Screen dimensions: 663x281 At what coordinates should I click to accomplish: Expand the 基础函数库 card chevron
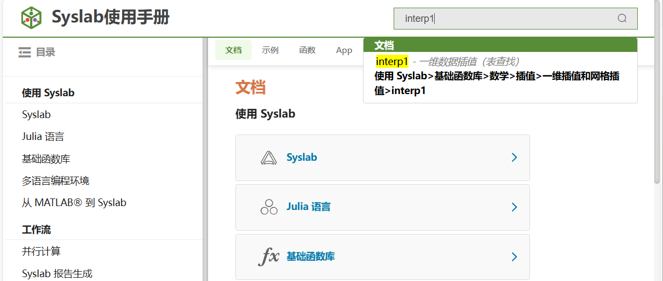(514, 257)
